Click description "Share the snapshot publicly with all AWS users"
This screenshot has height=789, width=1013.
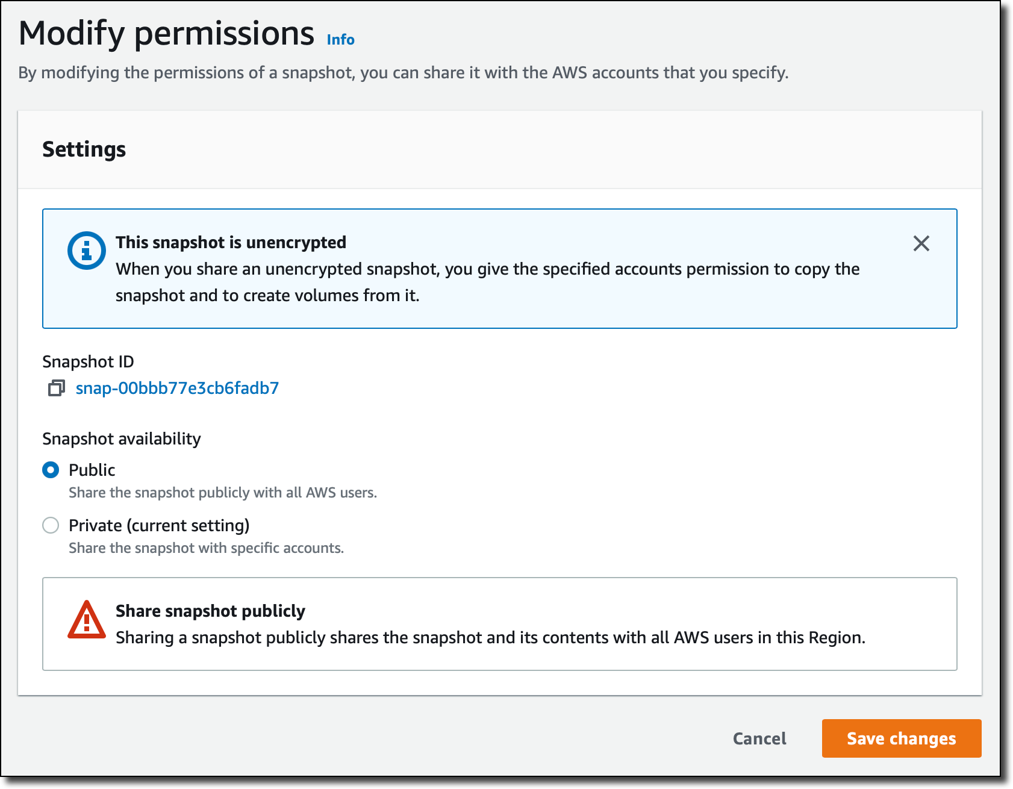point(222,493)
